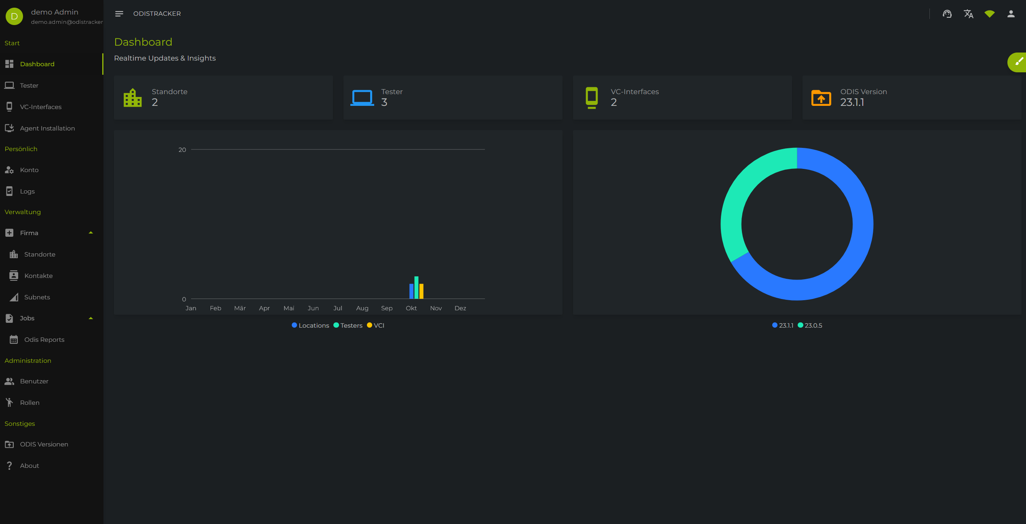Image resolution: width=1026 pixels, height=524 pixels.
Task: Click the green connection status icon
Action: [989, 14]
